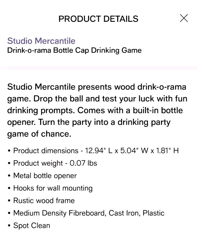The width and height of the screenshot is (197, 234).
Task: Click the "Product dimensions" label
Action: pyautogui.click(x=46, y=151)
